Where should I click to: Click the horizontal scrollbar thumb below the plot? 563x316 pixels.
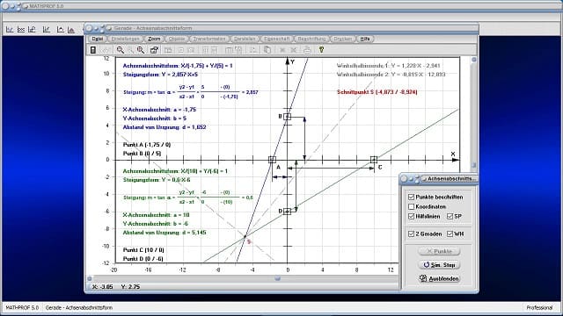277,278
